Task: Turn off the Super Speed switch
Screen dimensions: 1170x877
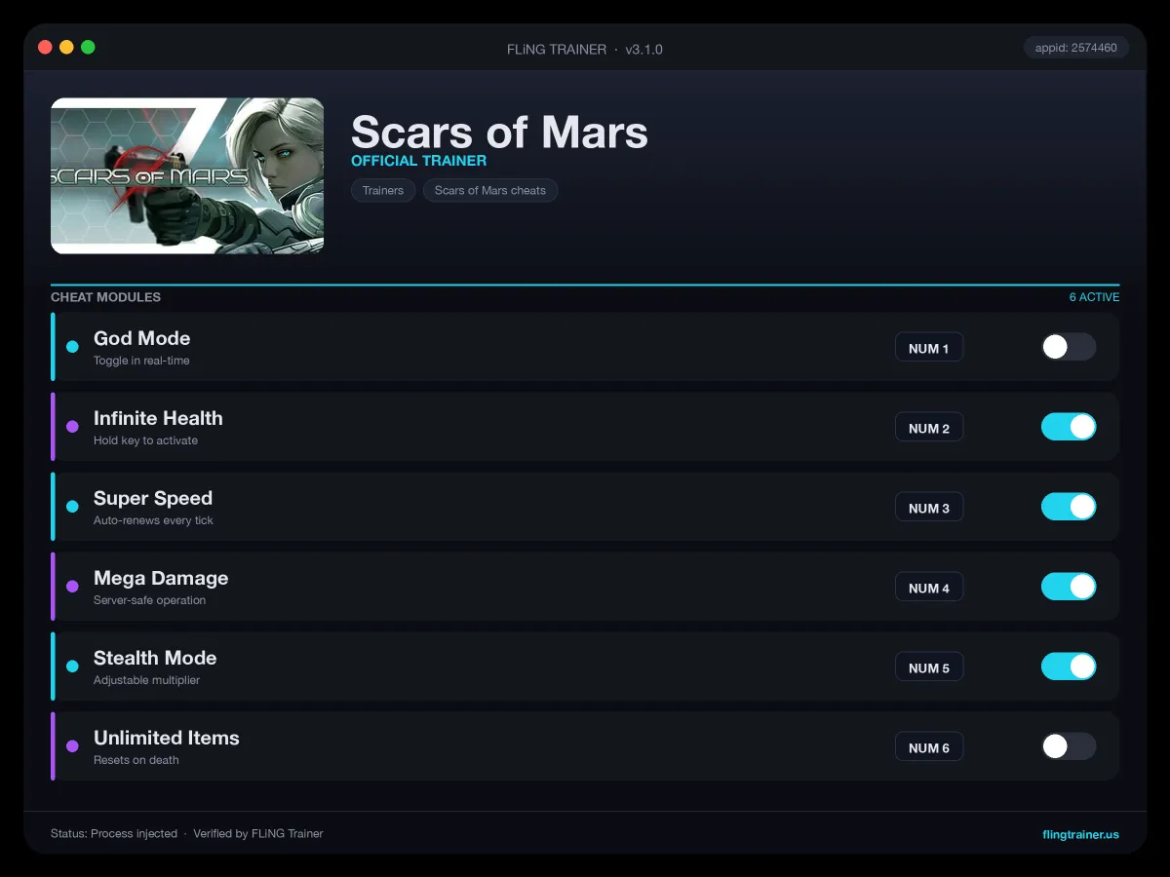Action: tap(1069, 507)
